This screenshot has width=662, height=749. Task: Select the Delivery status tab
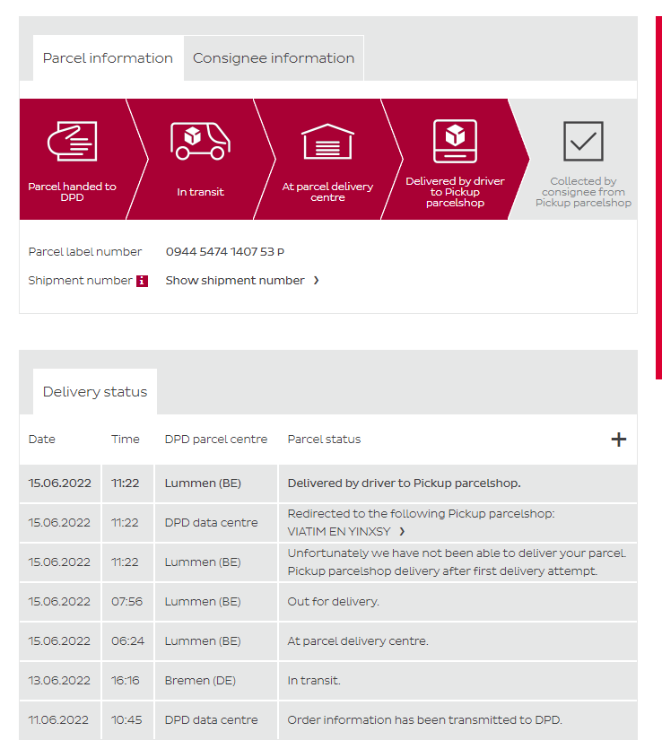(x=95, y=392)
